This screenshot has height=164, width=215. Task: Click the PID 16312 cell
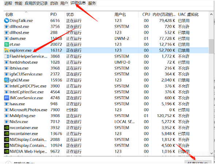tap(56, 50)
